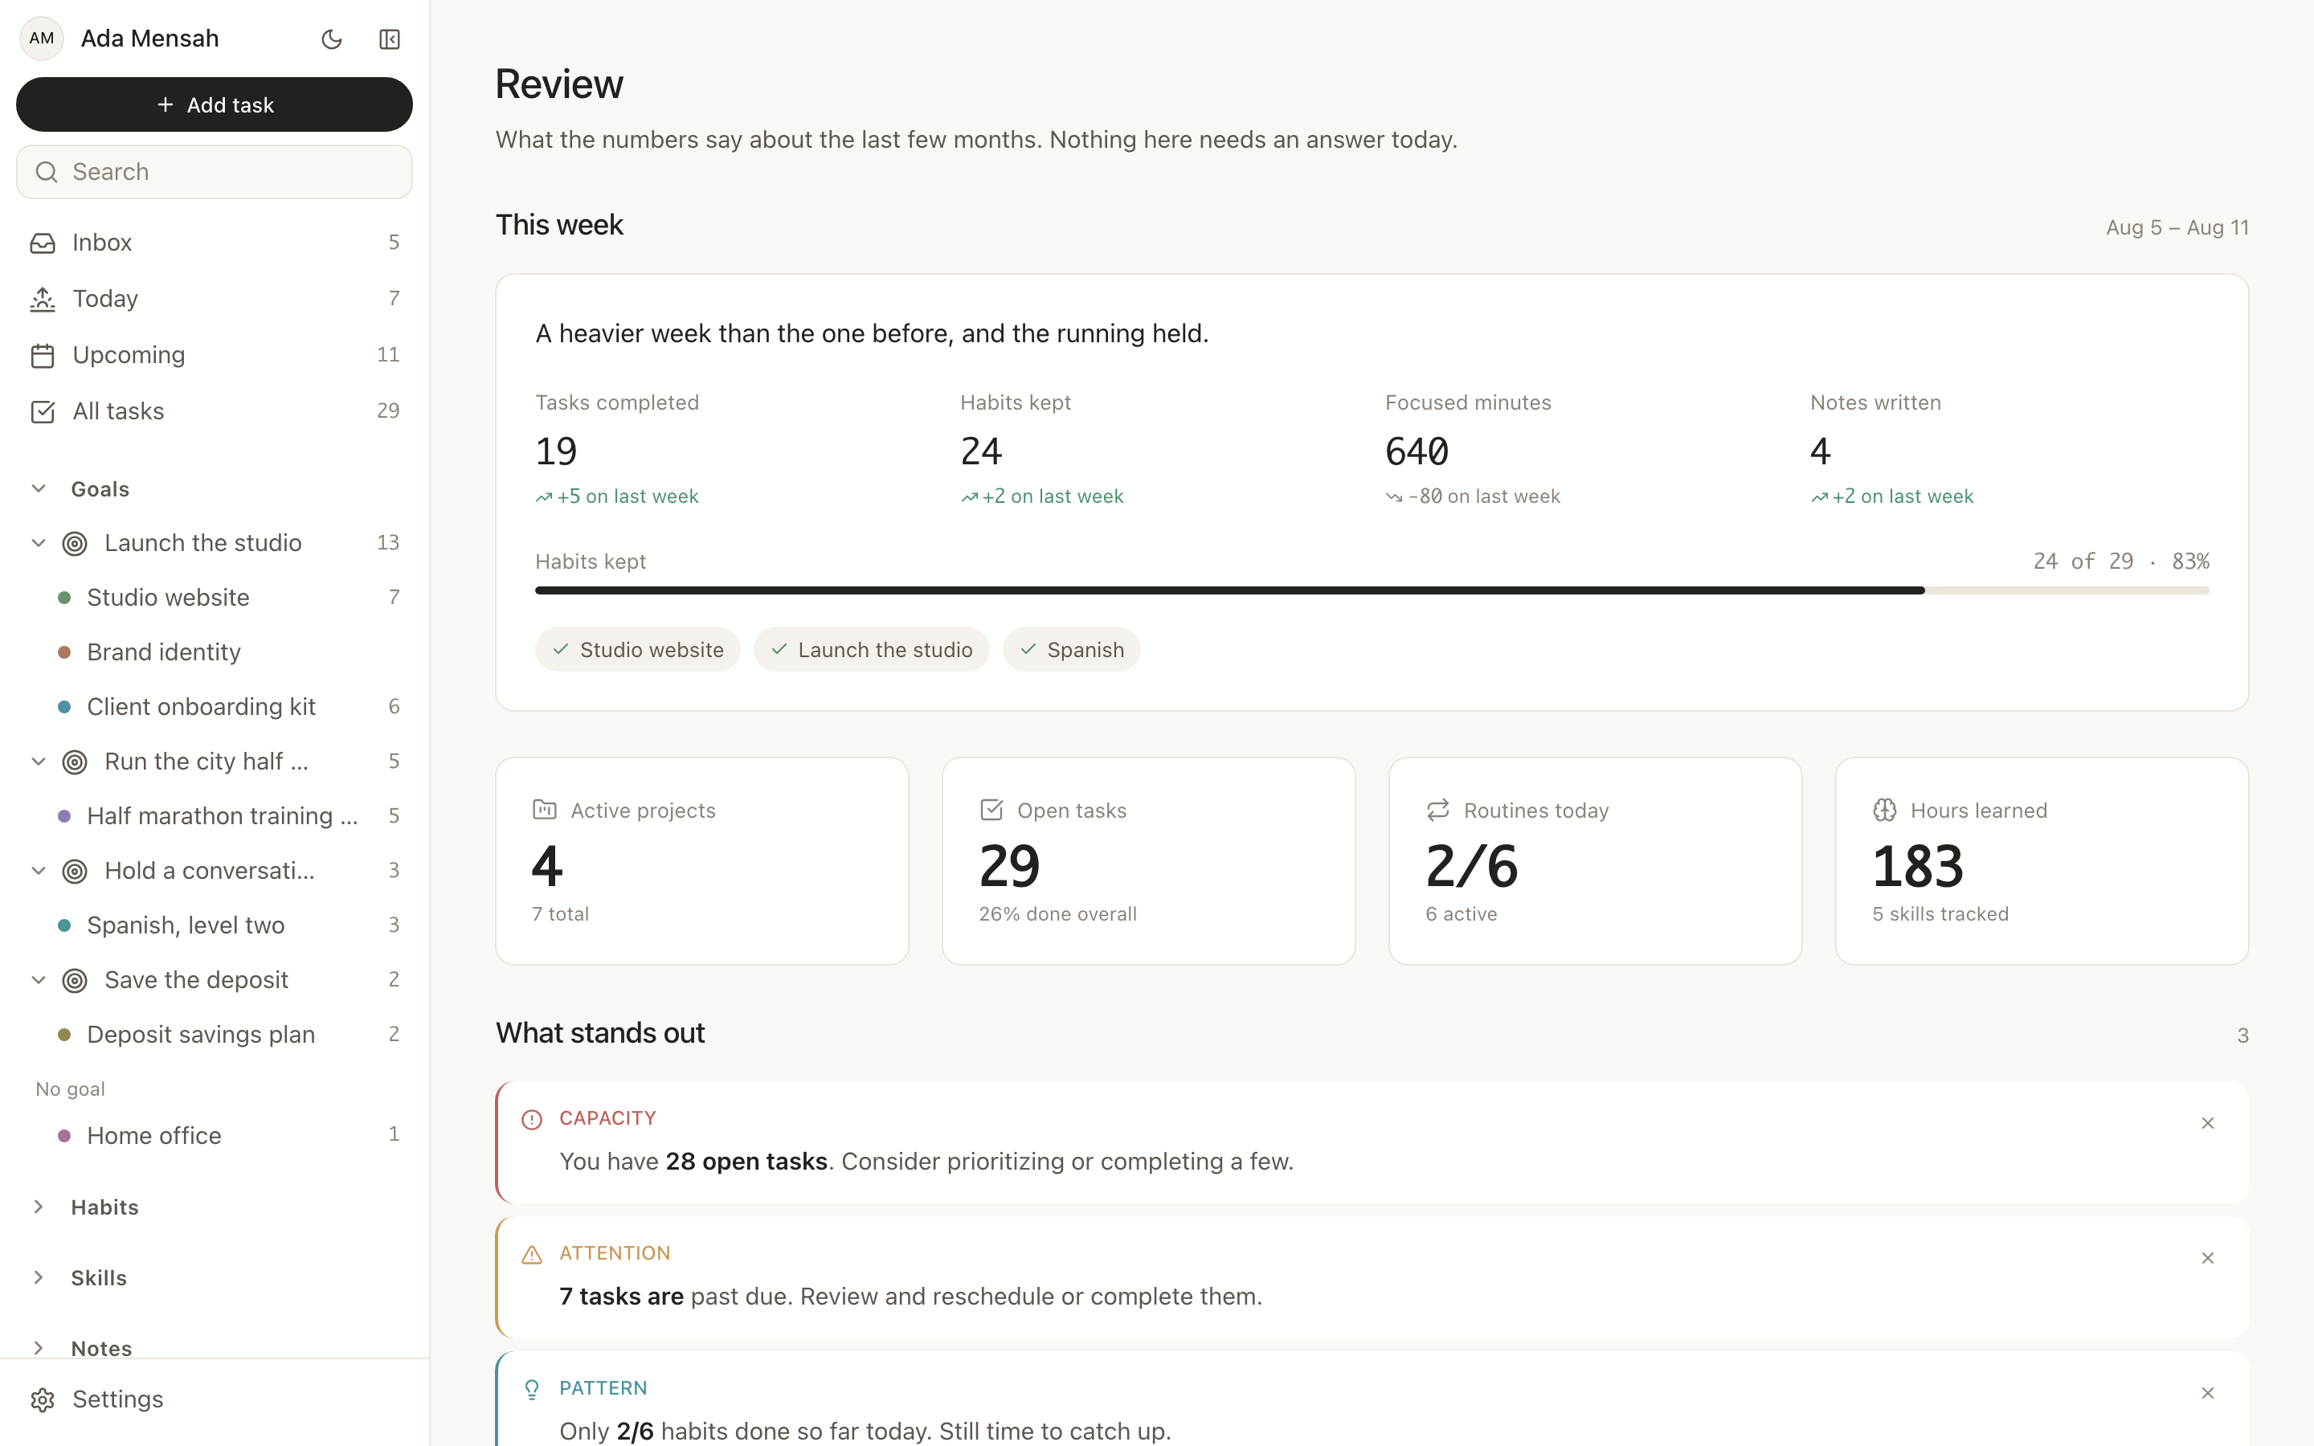Click the Active projects folder icon
2314x1446 pixels.
click(545, 810)
